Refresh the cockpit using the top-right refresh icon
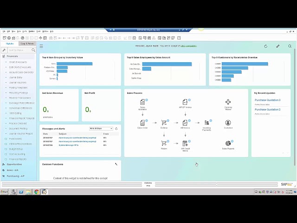 pyautogui.click(x=266, y=46)
